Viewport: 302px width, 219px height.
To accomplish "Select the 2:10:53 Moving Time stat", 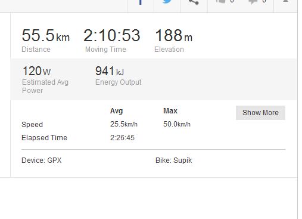I will [x=112, y=41].
